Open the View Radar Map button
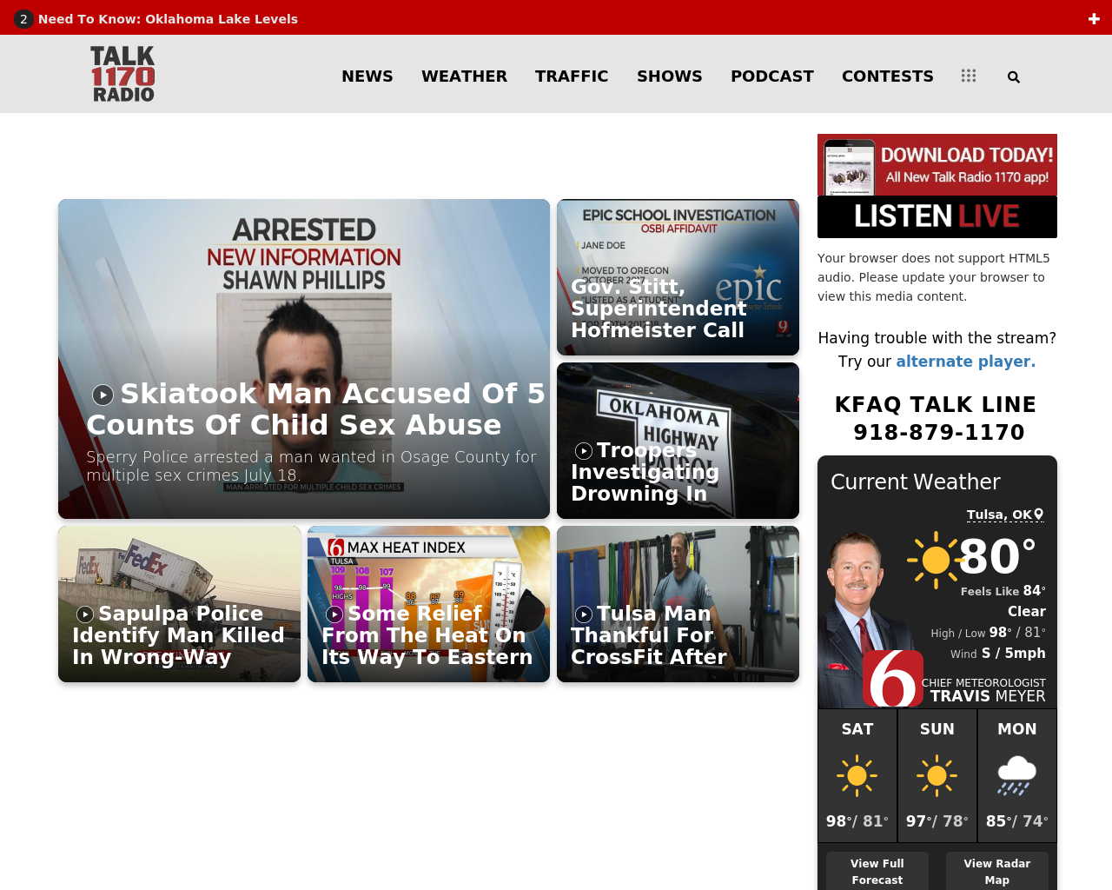This screenshot has height=890, width=1112. click(996, 871)
